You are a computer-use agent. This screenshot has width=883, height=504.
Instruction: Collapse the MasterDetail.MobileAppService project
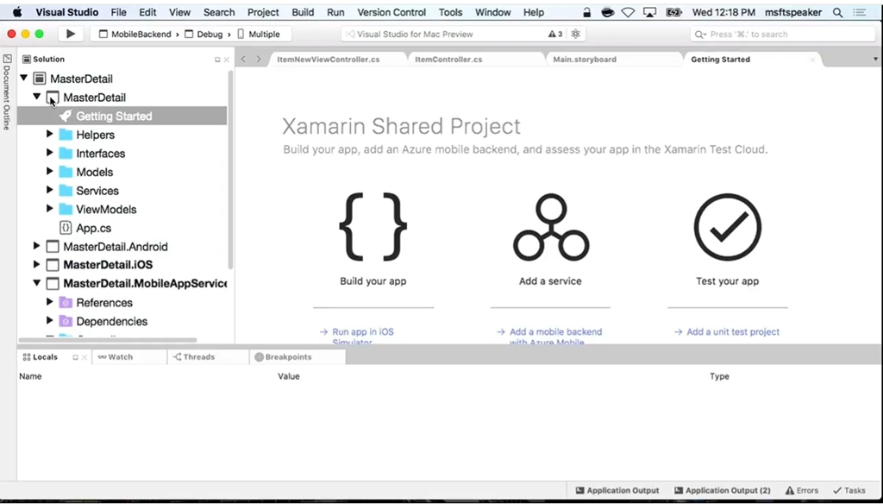click(36, 283)
